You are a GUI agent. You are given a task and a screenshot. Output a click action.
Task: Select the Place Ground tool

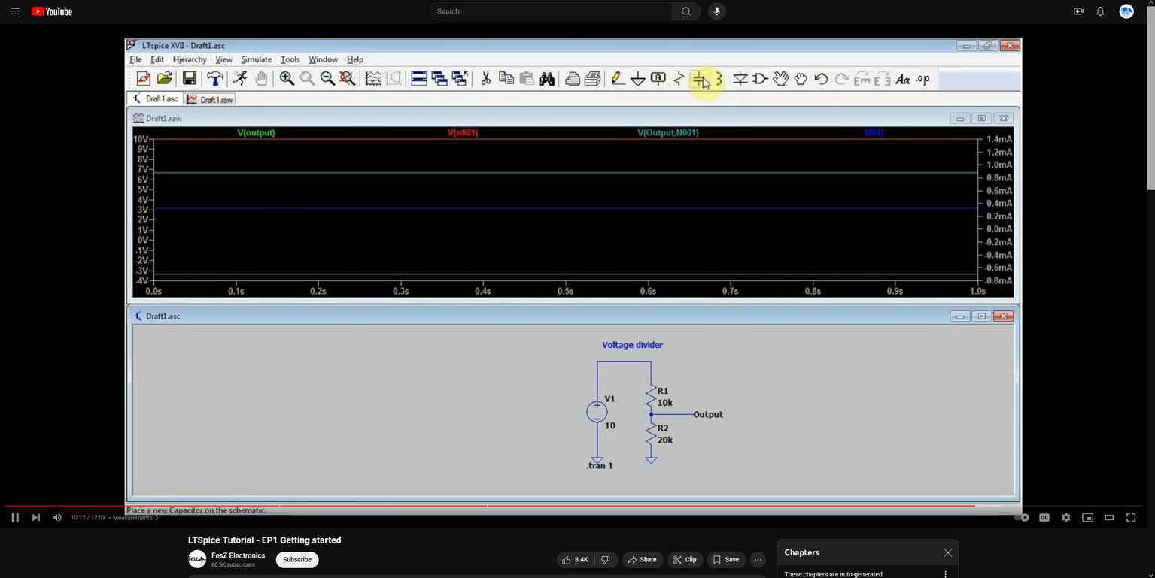click(x=638, y=79)
